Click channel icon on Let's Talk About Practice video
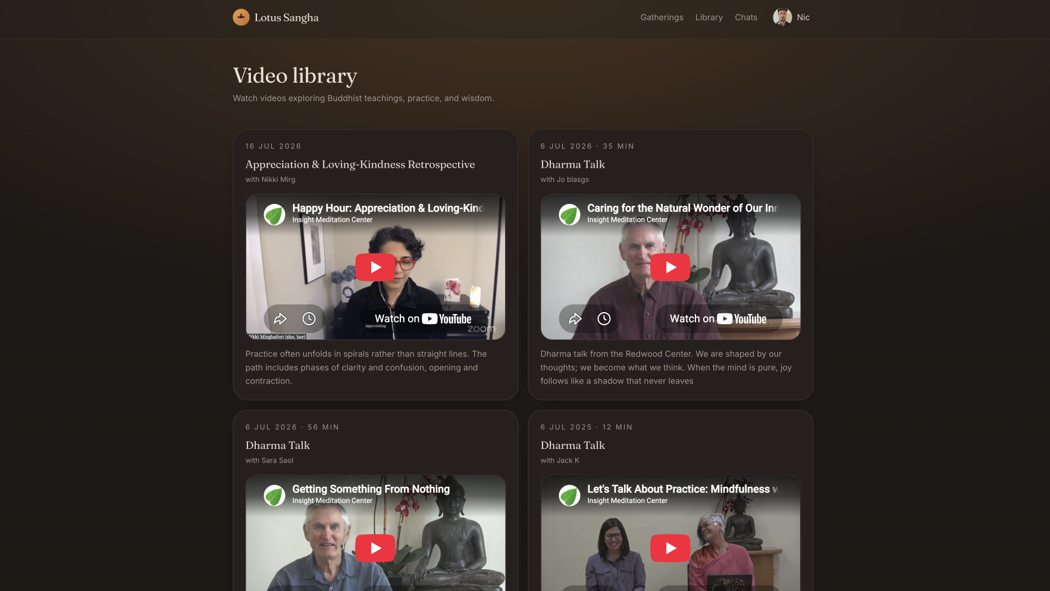Viewport: 1050px width, 591px height. (x=569, y=495)
